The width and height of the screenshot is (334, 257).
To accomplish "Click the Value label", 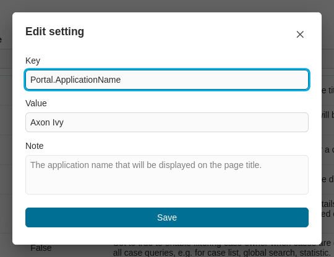I will (x=36, y=103).
